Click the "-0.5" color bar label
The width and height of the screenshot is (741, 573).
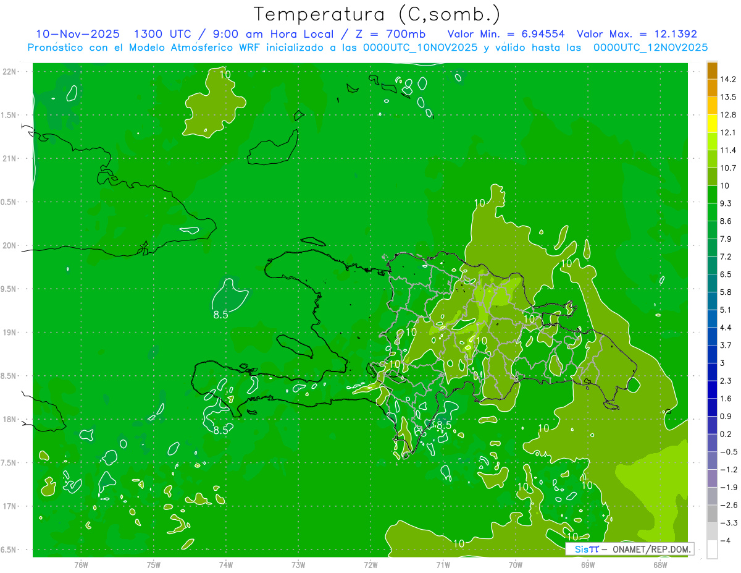coord(728,452)
